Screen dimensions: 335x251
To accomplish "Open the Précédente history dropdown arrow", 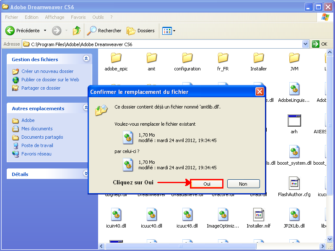I will pyautogui.click(x=45, y=31).
